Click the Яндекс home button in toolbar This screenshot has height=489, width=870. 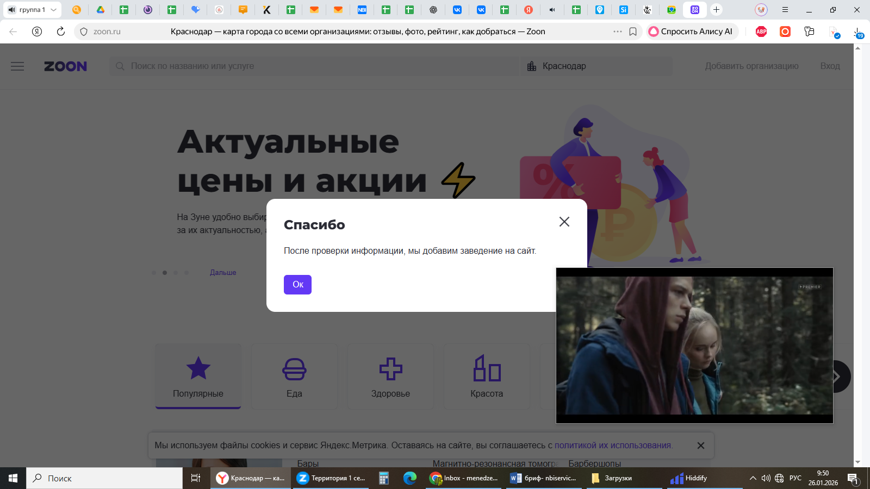(x=37, y=32)
